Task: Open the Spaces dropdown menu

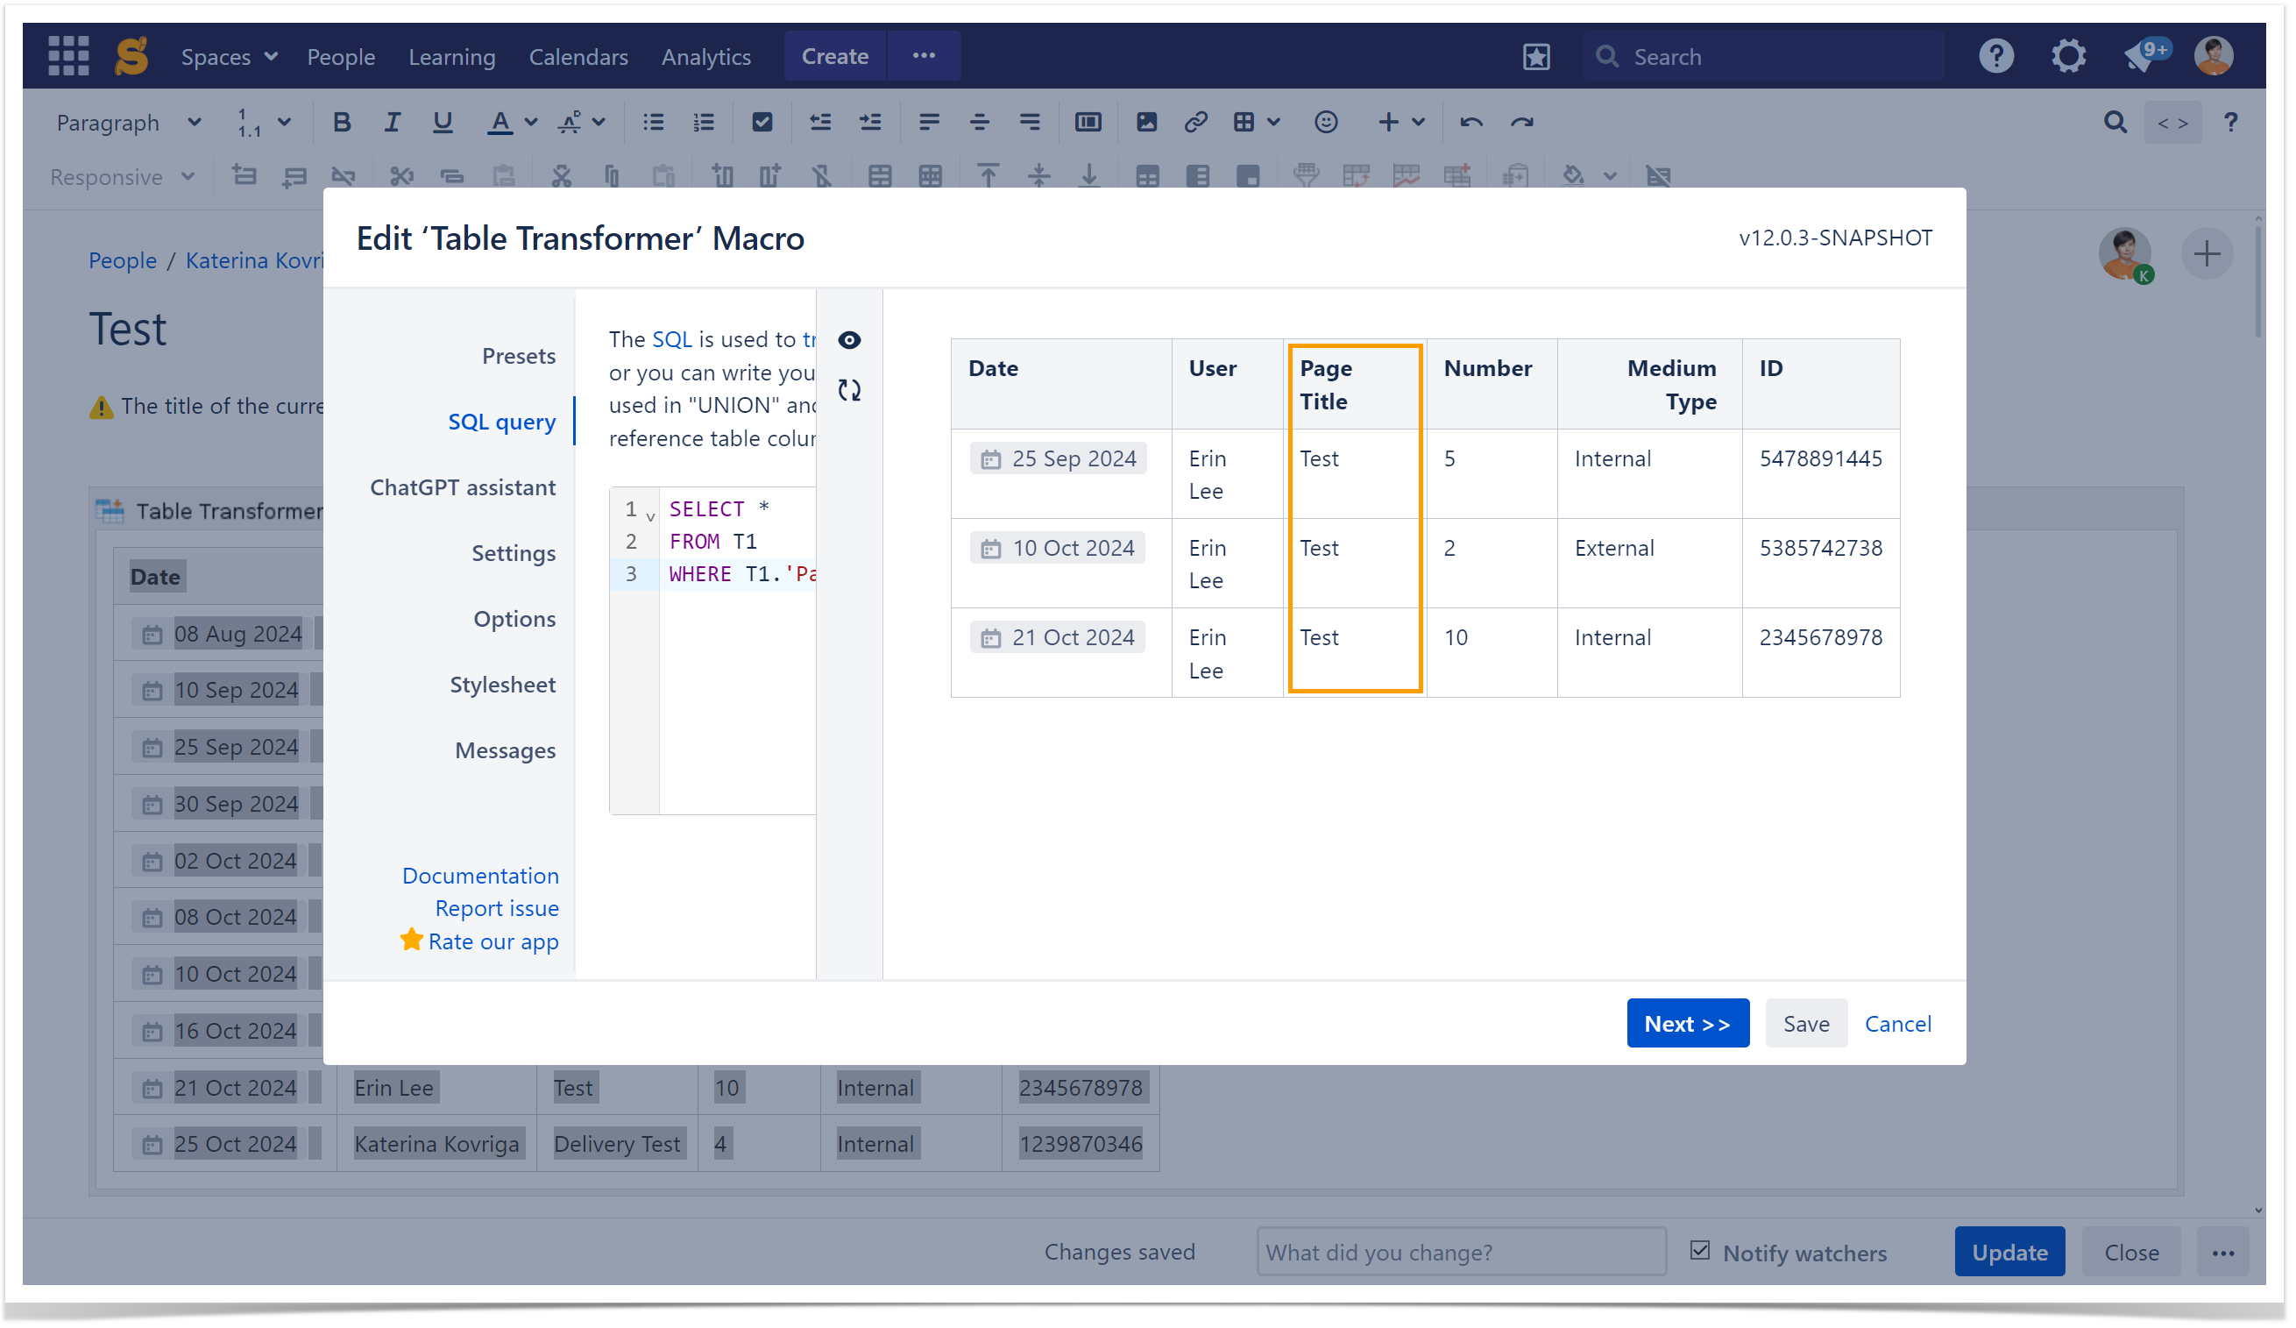Action: [229, 56]
